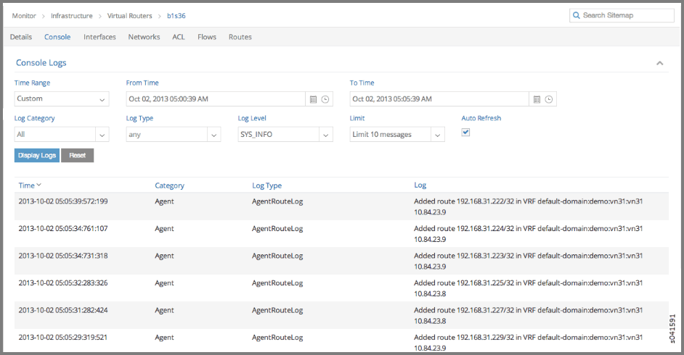Screen dimensions: 684x355
Task: Click the magnifier icon in Search Sitemap
Action: (577, 15)
